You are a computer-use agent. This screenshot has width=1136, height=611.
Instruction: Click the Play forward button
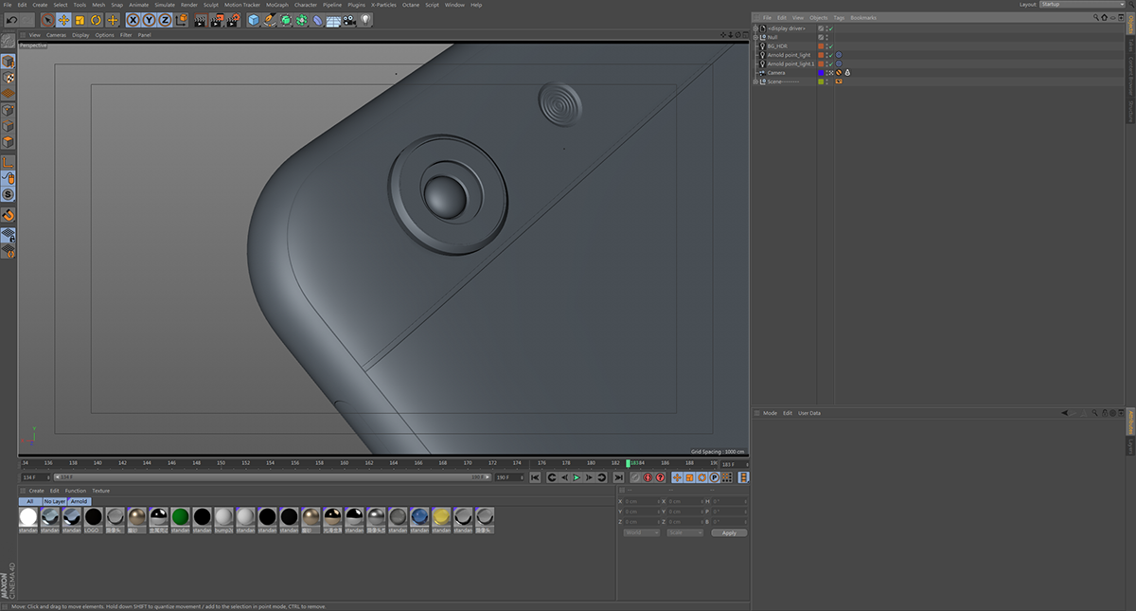click(x=577, y=477)
